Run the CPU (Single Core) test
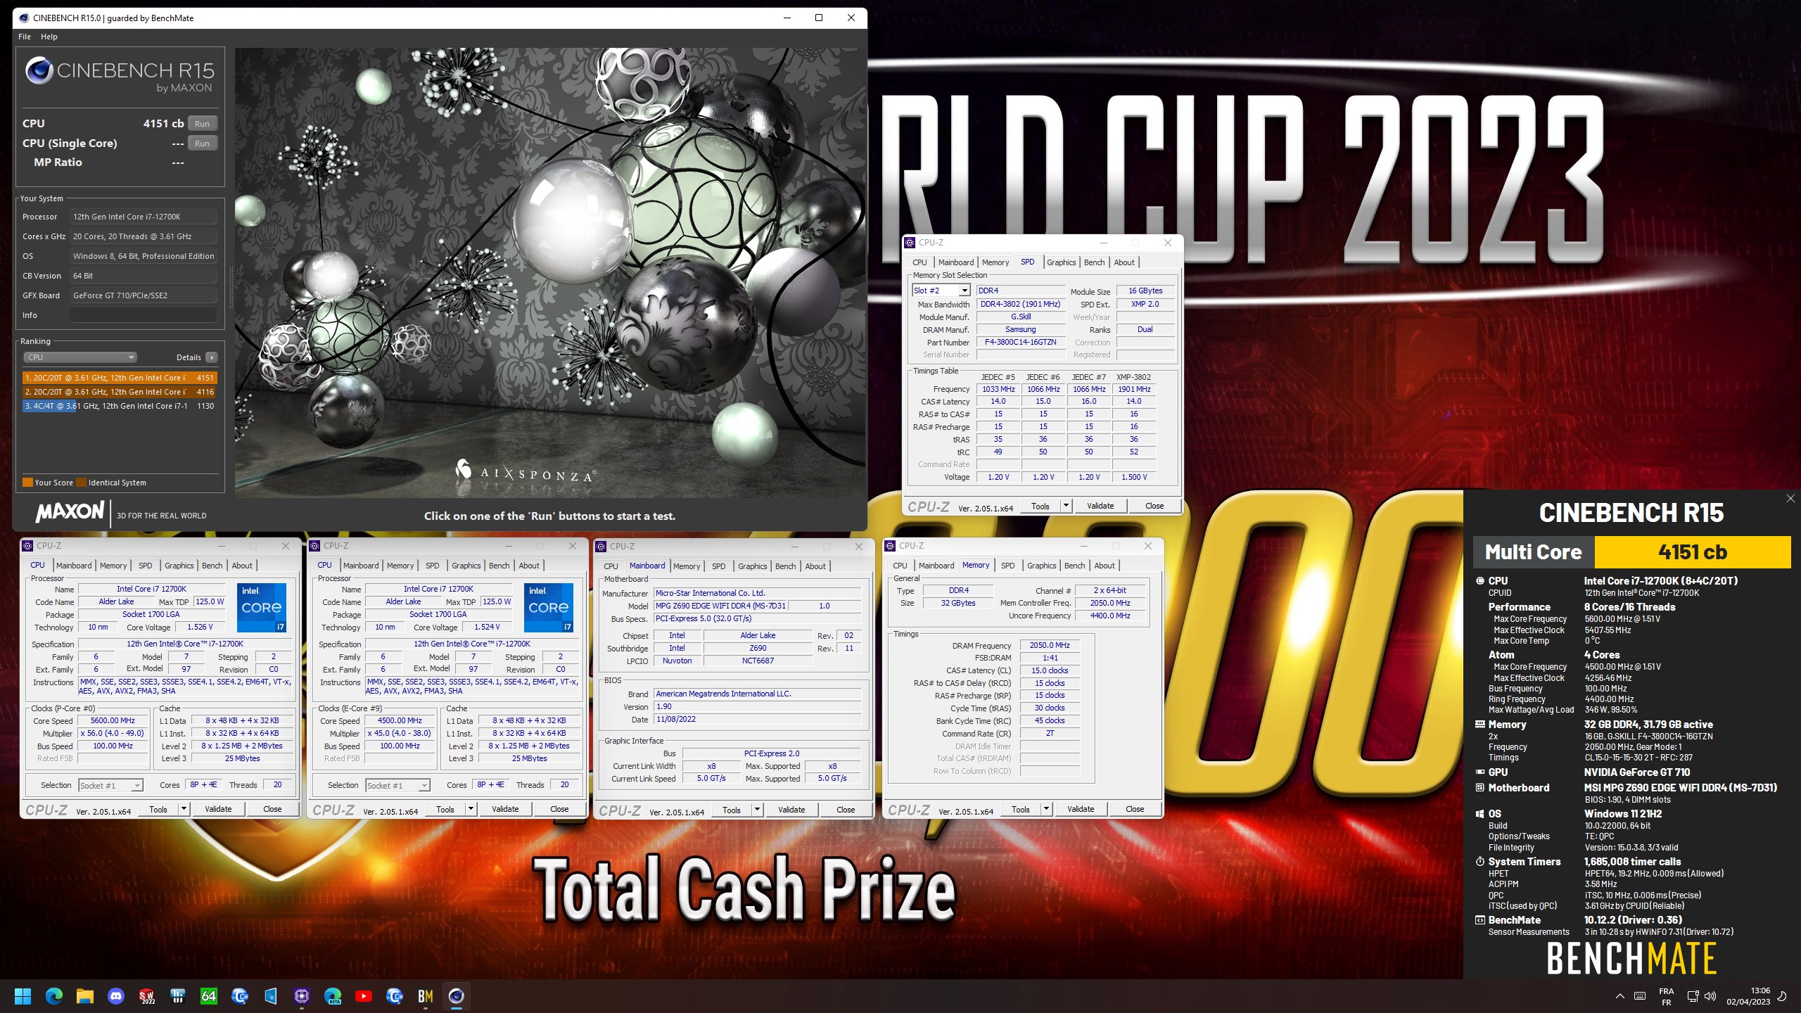This screenshot has height=1013, width=1801. (202, 143)
